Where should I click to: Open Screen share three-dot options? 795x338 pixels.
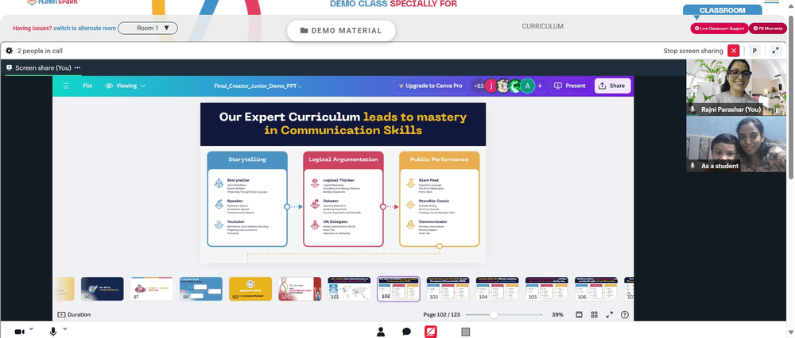pos(78,67)
